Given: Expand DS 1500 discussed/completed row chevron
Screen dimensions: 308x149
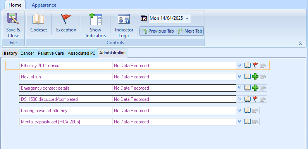Looking at the screenshot, I should tap(240, 99).
